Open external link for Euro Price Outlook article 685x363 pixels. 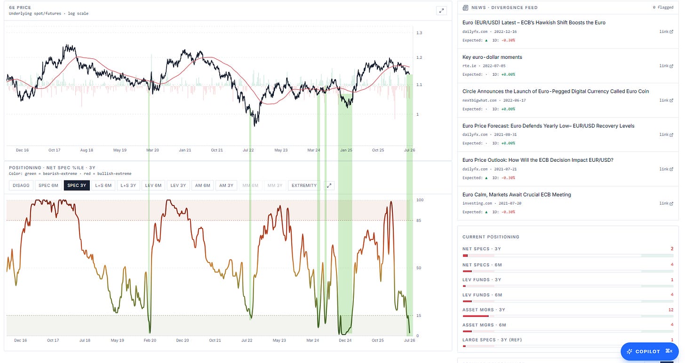click(667, 169)
